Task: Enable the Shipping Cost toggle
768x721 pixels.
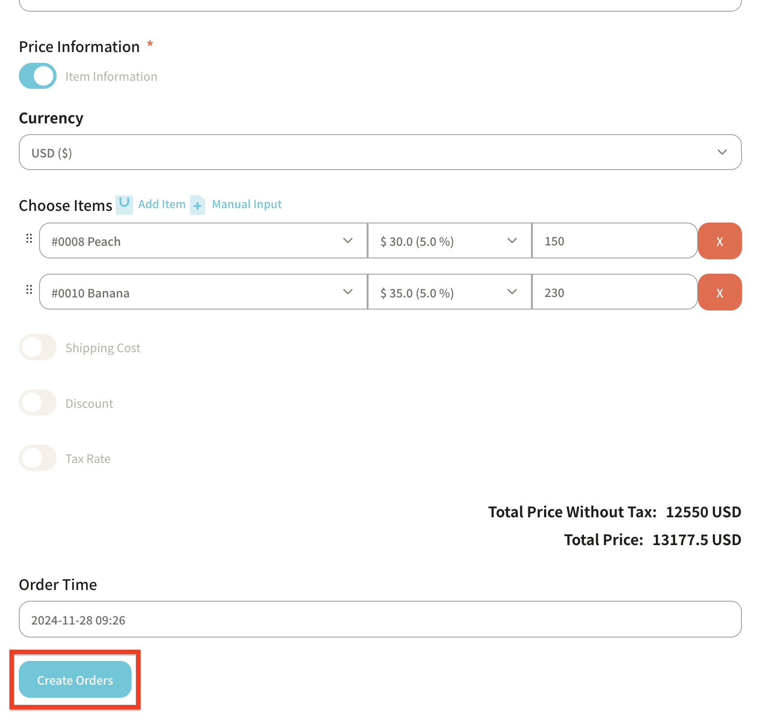Action: (38, 347)
